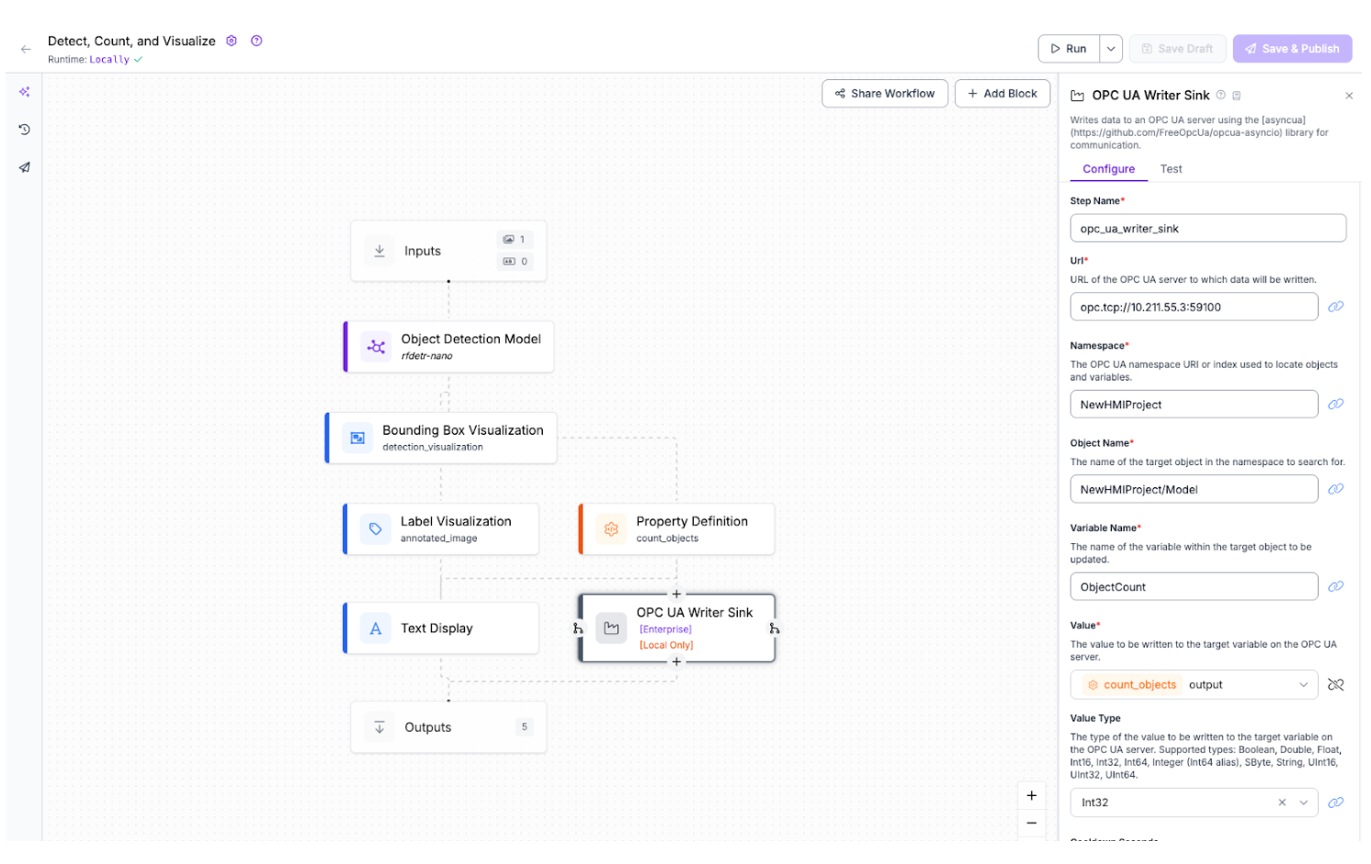Select the Configure tab
Screen dimensions: 1371x864
click(x=1108, y=169)
